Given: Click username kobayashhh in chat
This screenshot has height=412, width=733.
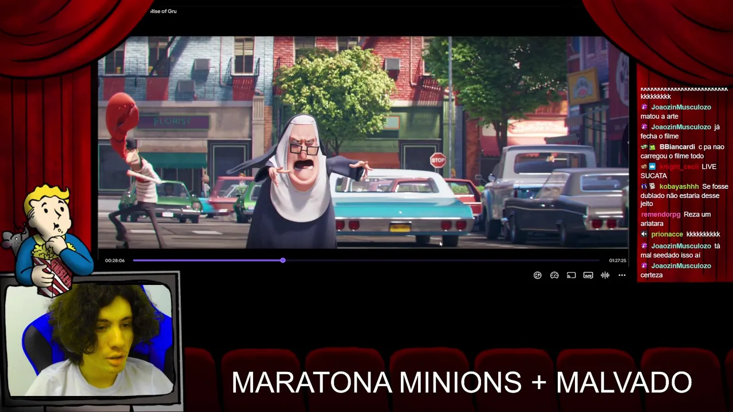Looking at the screenshot, I should pos(679,187).
